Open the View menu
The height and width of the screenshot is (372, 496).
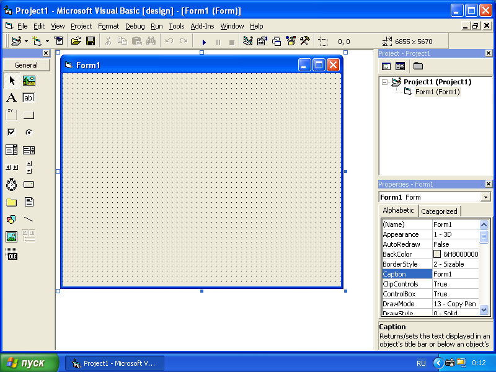(58, 26)
